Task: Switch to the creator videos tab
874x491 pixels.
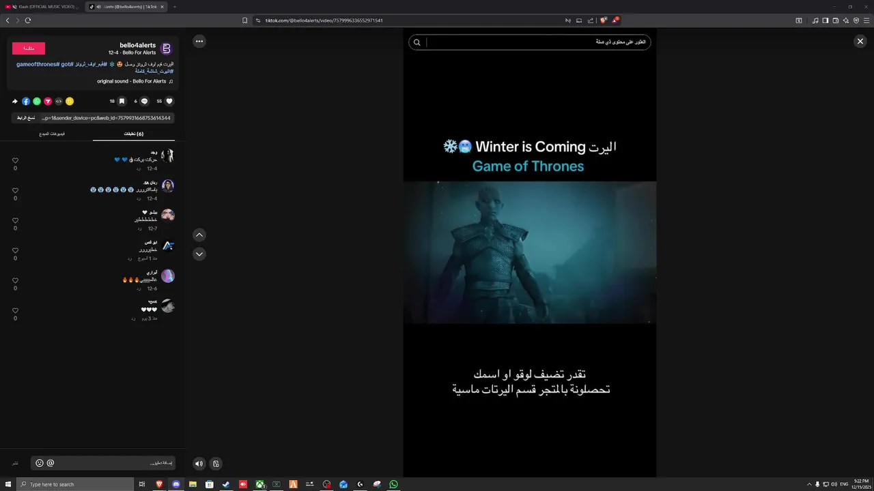Action: pos(52,134)
